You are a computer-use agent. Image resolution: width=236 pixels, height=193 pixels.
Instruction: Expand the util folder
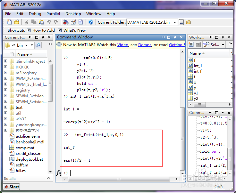click(x=5, y=113)
